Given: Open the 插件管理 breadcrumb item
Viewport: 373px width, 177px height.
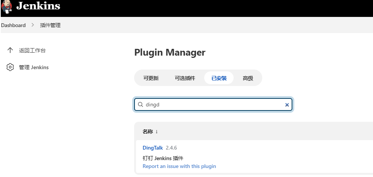Looking at the screenshot, I should 50,25.
